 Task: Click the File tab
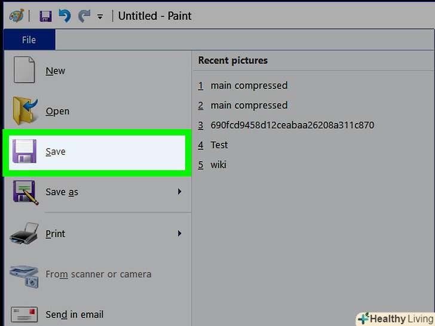pos(29,40)
